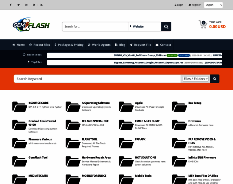This screenshot has height=184, width=233.
Task: Click the Register link
Action: click(194, 5)
